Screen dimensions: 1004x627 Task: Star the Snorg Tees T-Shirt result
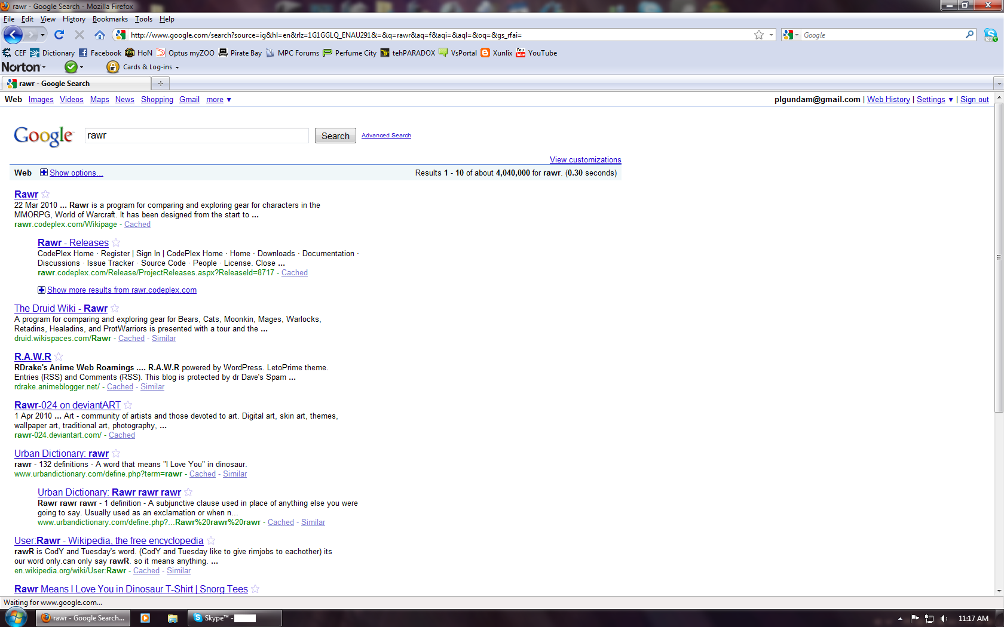coord(255,589)
